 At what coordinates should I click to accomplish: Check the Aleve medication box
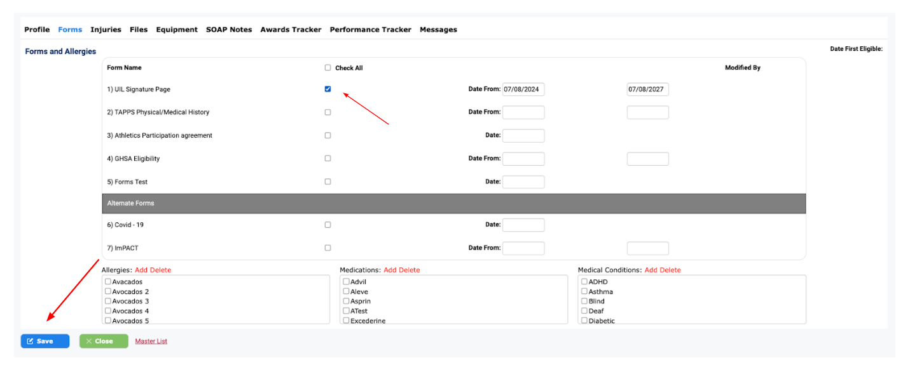click(x=346, y=291)
